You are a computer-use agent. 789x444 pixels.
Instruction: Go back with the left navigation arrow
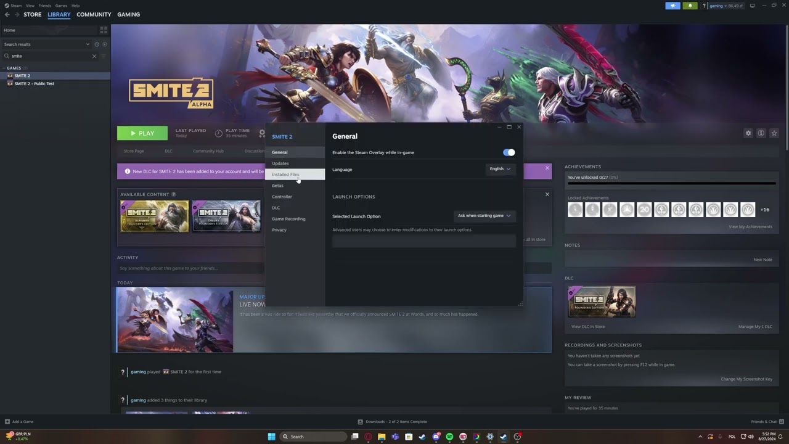pos(7,14)
